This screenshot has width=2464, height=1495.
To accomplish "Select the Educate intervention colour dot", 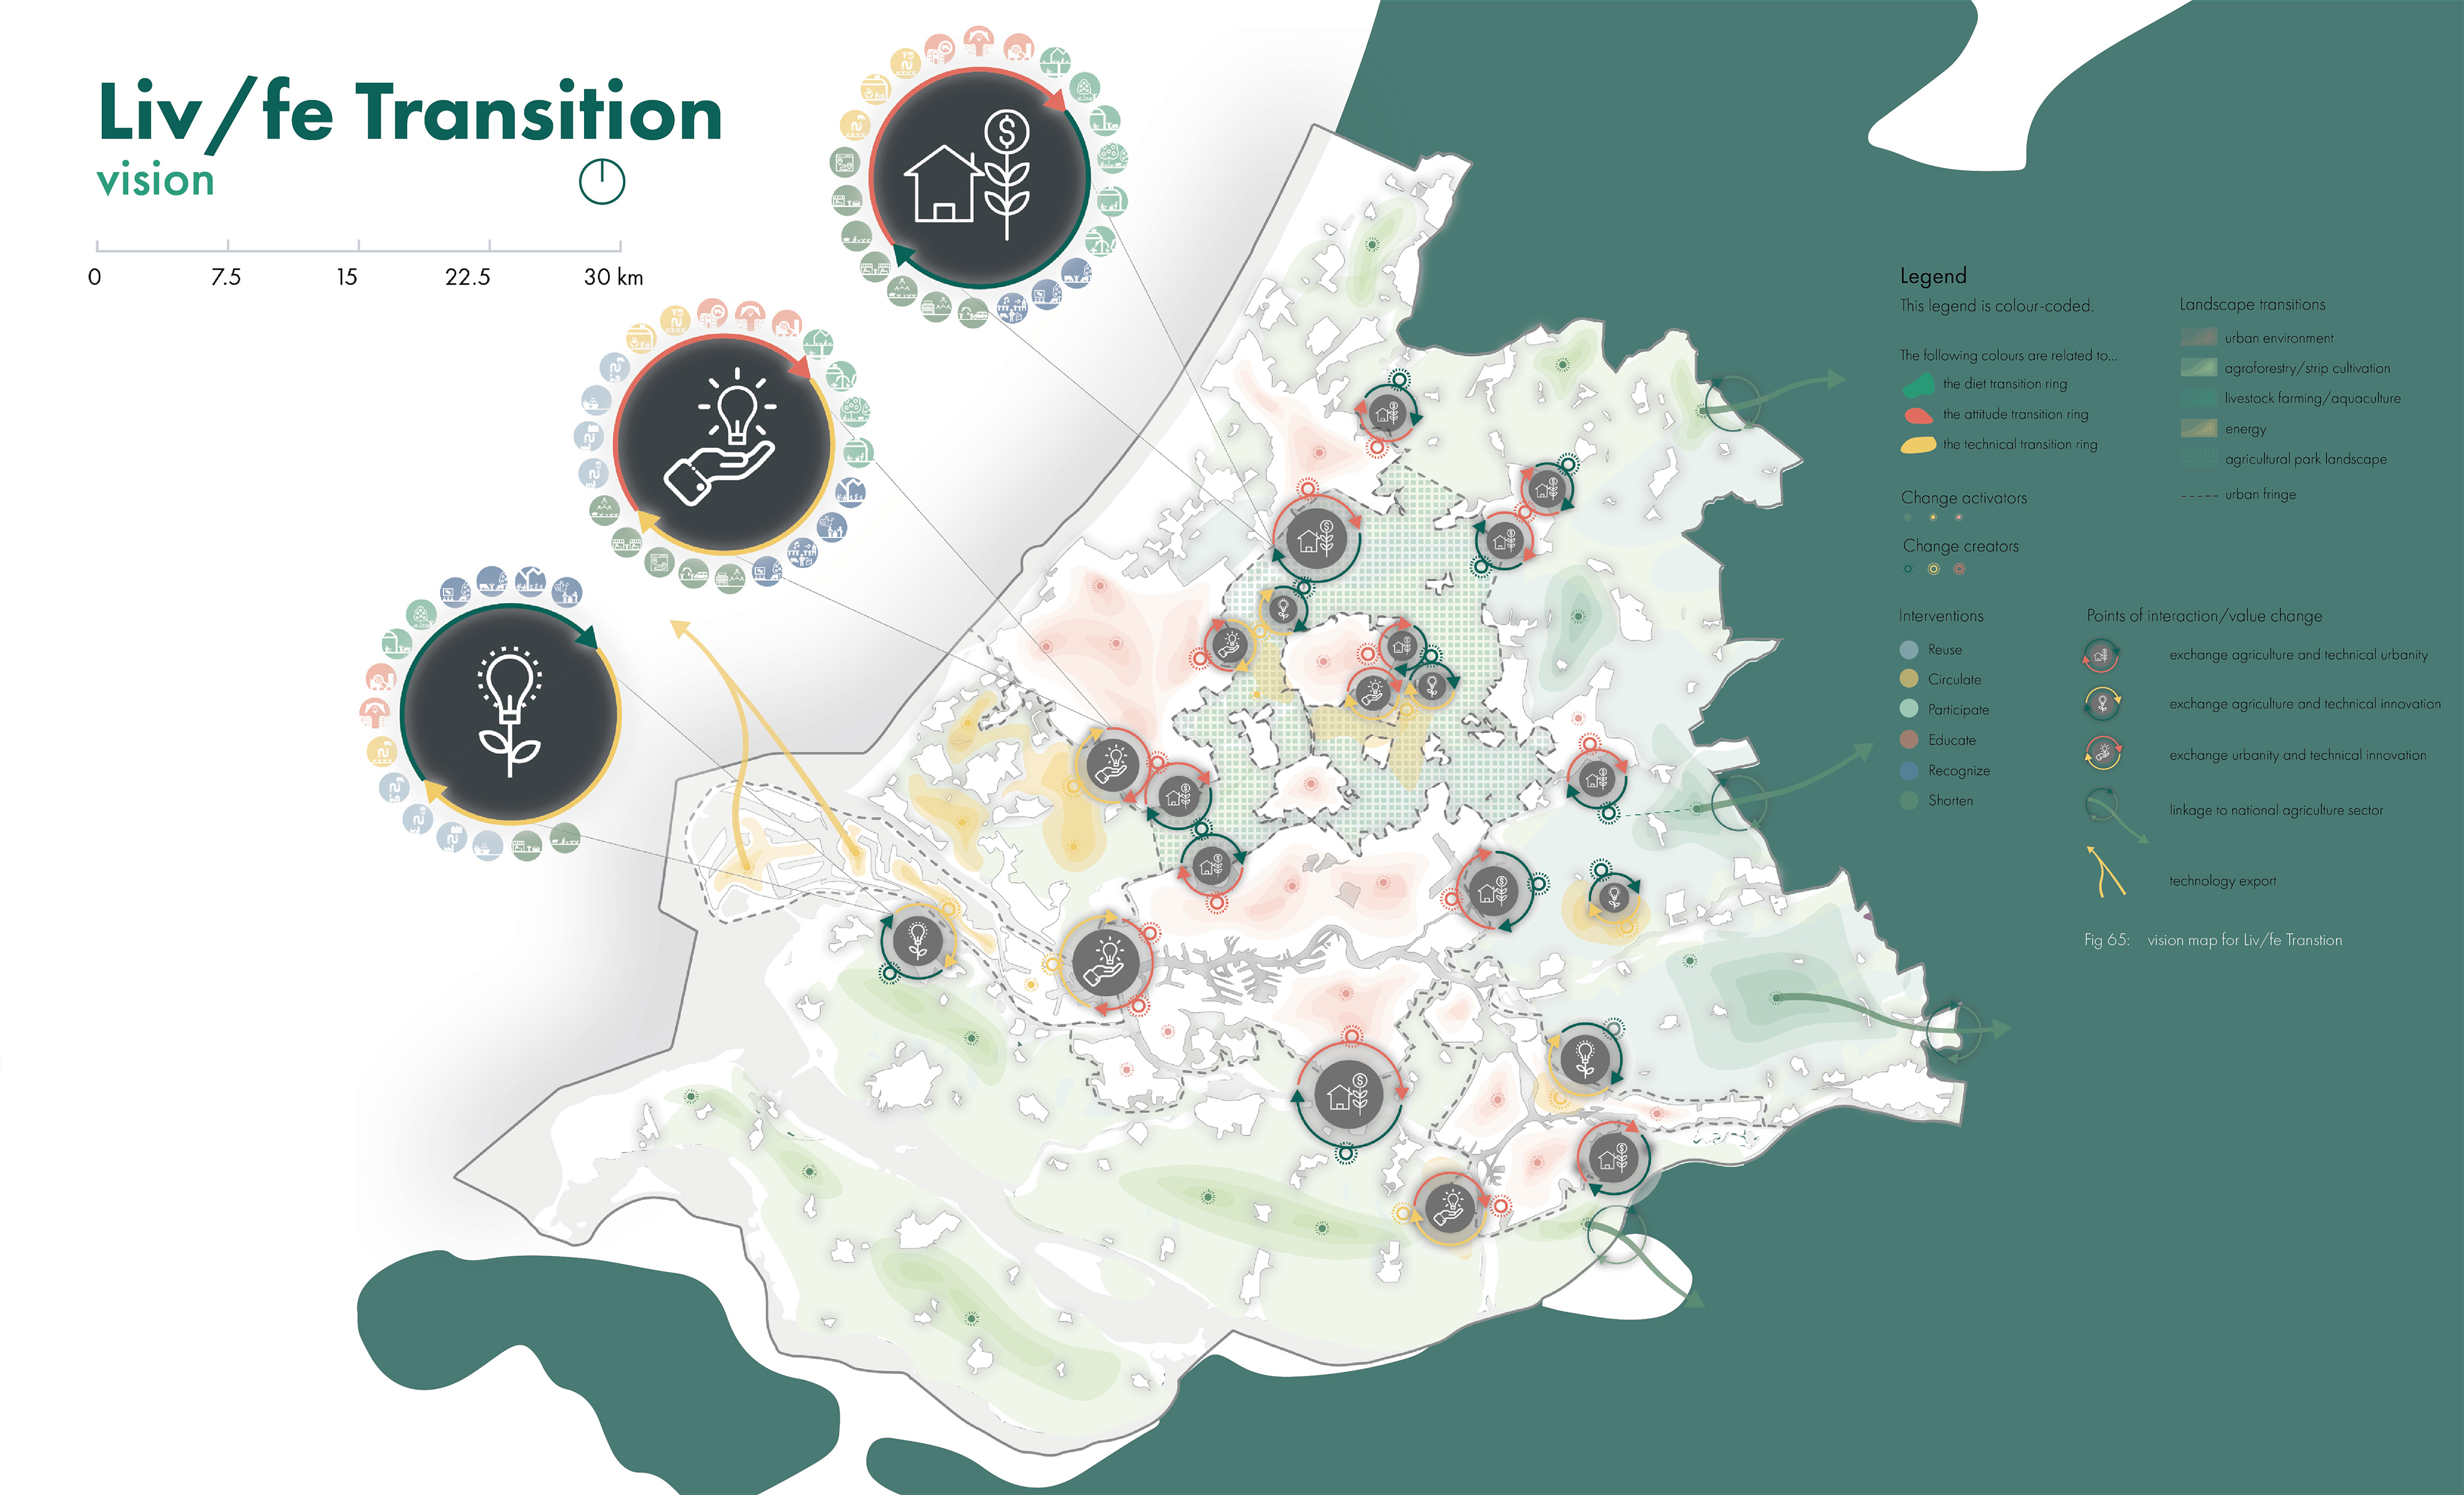I will [1908, 740].
